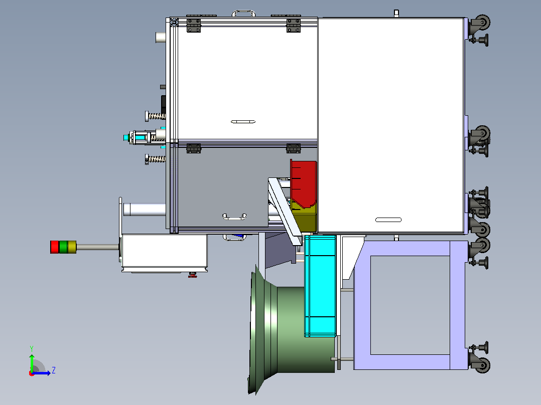This screenshot has height=405, width=541.
Task: Select the large white right enclosure panel
Action: click(x=390, y=125)
